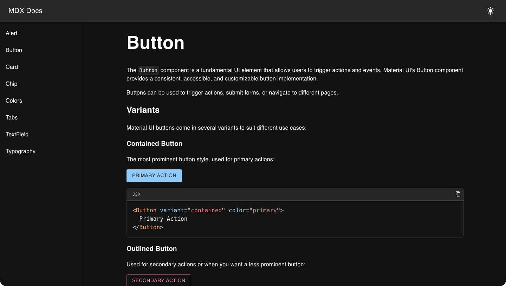Click the Outlined Button subheading

[x=151, y=248]
